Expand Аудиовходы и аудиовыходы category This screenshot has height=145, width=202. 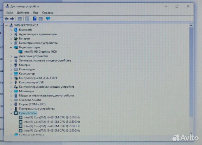click(x=11, y=34)
